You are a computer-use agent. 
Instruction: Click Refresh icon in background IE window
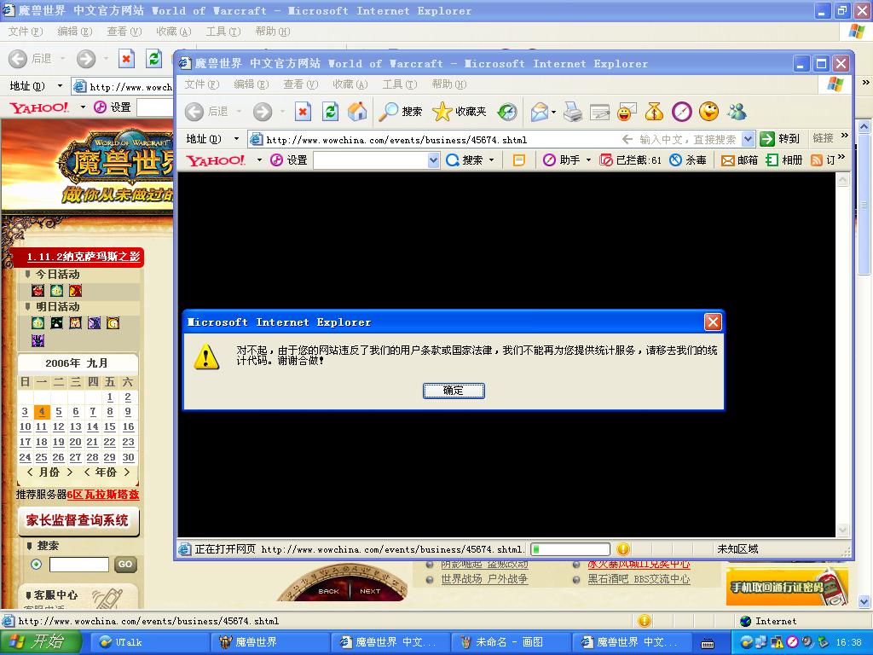point(153,59)
